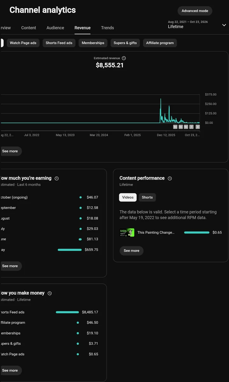229x382 pixels.
Task: Open the Trends tab
Action: [x=108, y=28]
